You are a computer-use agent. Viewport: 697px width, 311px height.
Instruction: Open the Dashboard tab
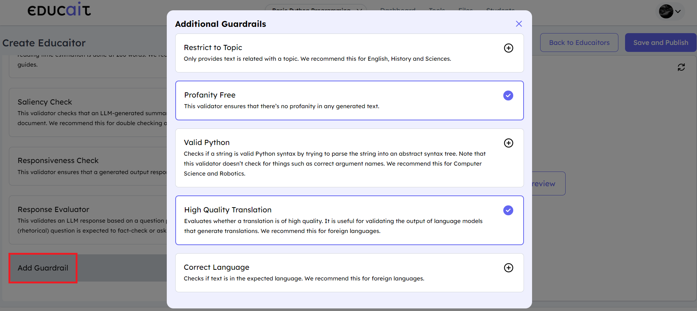(398, 8)
